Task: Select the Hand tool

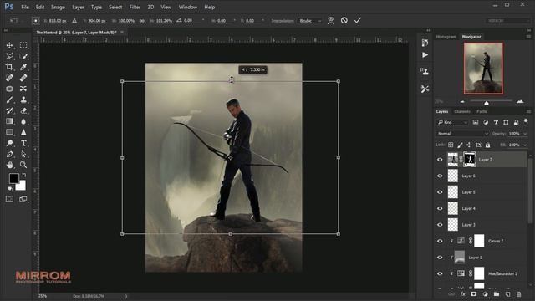Action: [9, 165]
